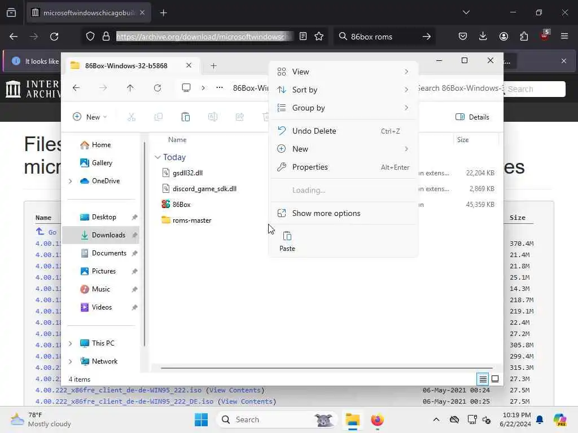The image size is (578, 433).
Task: Expand the OneDrive tree node
Action: (x=71, y=181)
